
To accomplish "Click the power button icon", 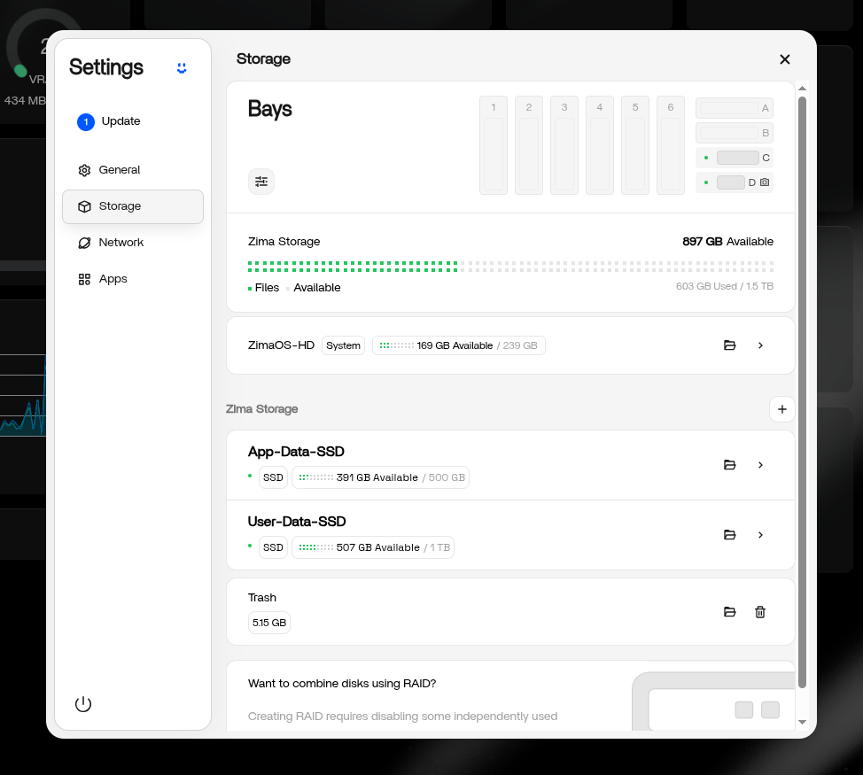I will pyautogui.click(x=83, y=703).
